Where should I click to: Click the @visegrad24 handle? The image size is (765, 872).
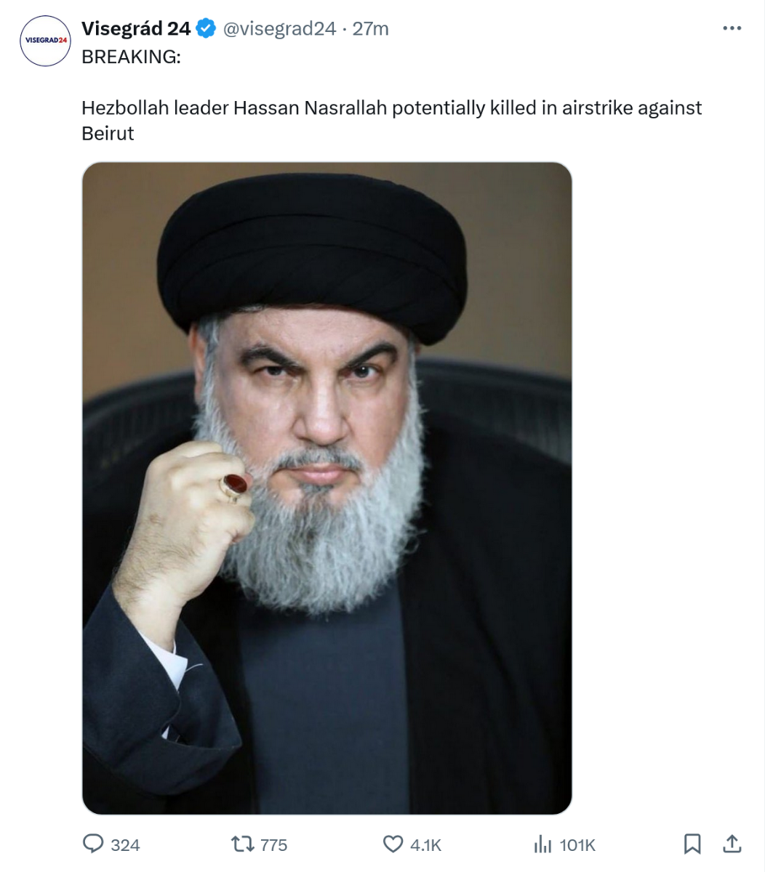[x=279, y=29]
